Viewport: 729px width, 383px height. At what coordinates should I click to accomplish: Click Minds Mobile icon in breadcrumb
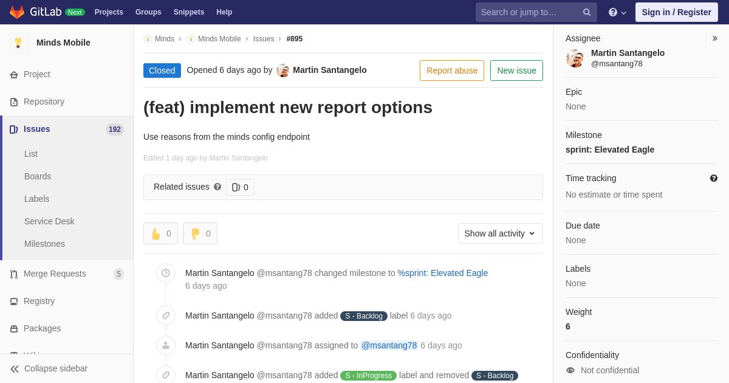[191, 39]
